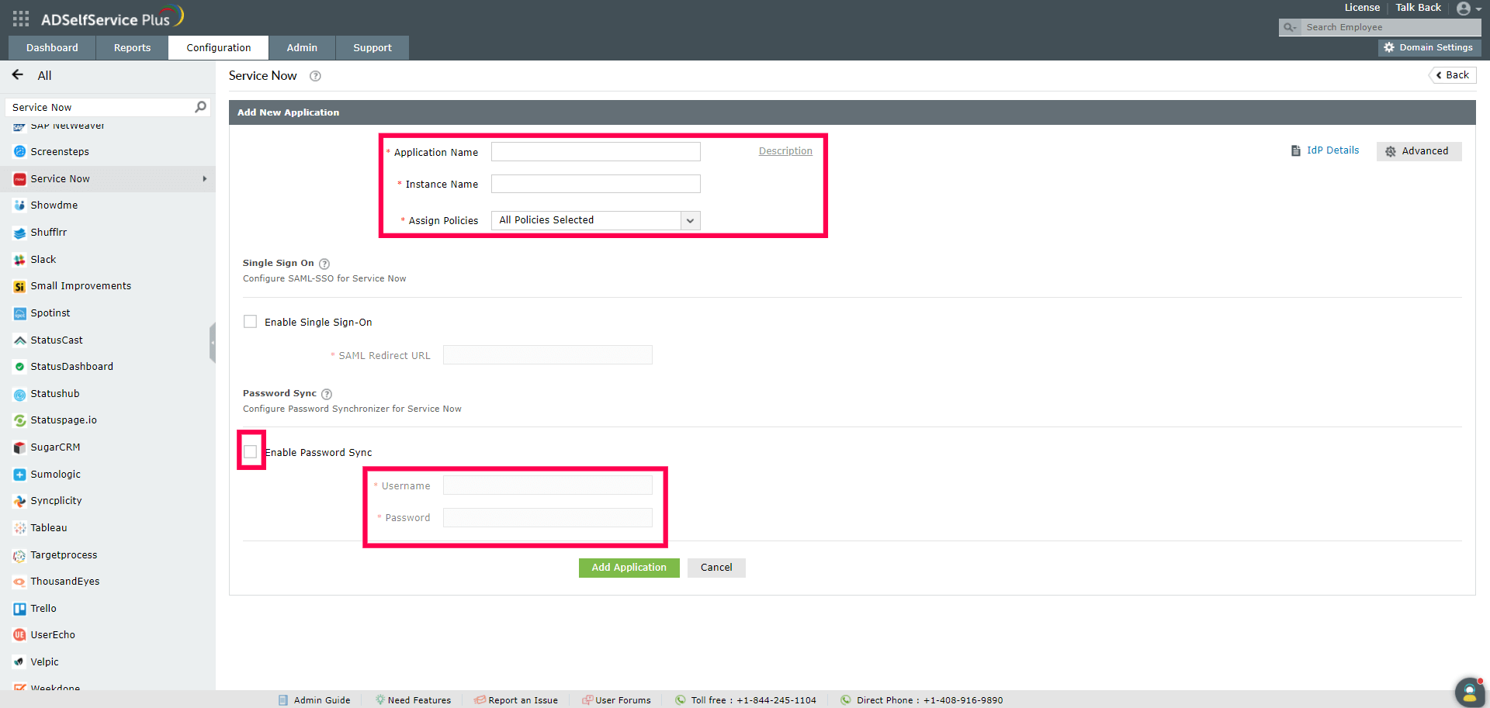Select the SugarCRM app icon

[19, 447]
